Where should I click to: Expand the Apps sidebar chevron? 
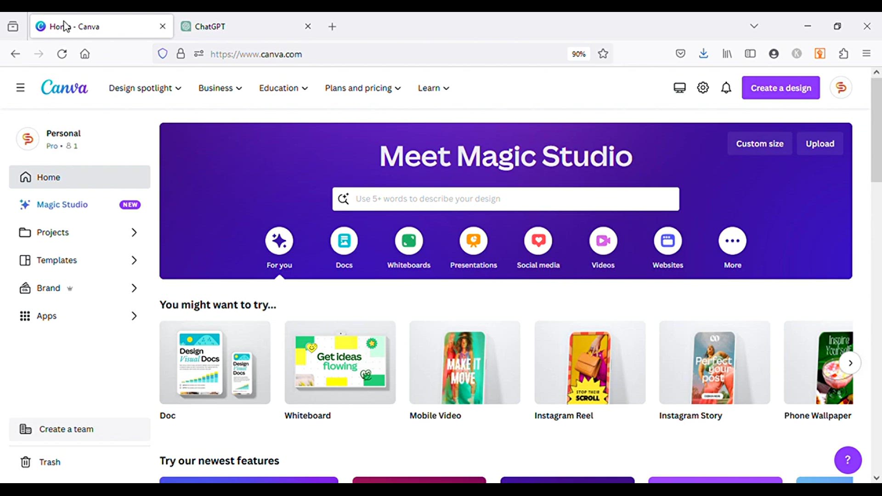pyautogui.click(x=134, y=316)
